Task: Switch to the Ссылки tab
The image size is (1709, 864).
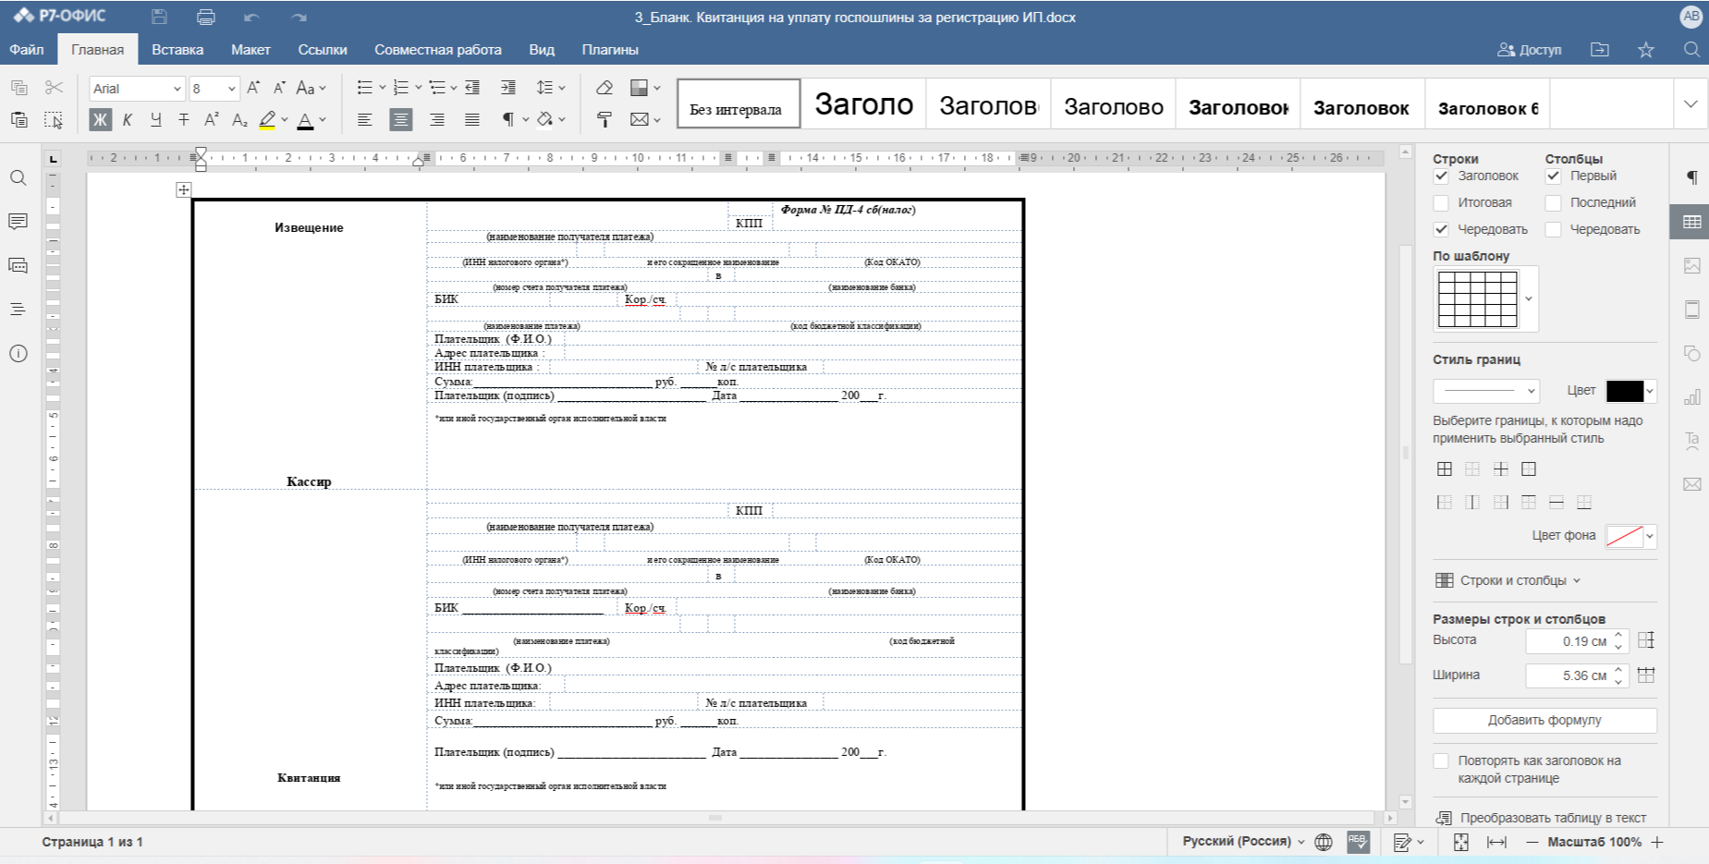Action: coord(323,50)
